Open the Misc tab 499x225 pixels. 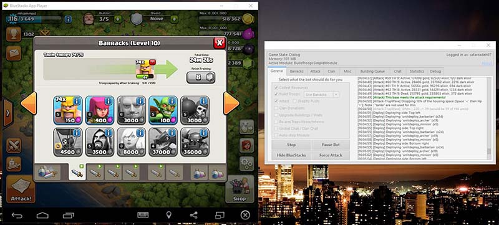(347, 71)
